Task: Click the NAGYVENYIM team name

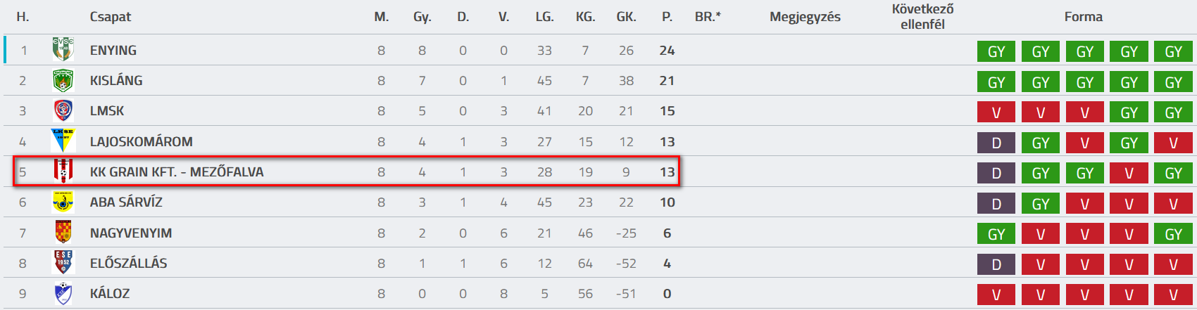Action: point(131,233)
